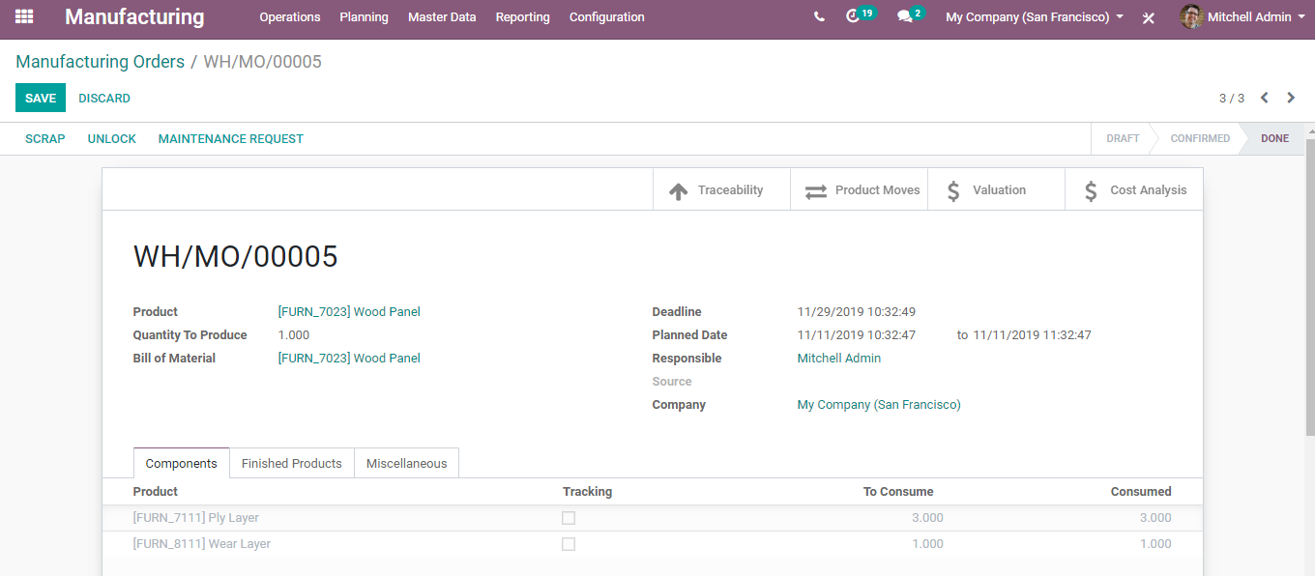The image size is (1315, 576).
Task: Open the Operations menu
Action: coord(290,17)
